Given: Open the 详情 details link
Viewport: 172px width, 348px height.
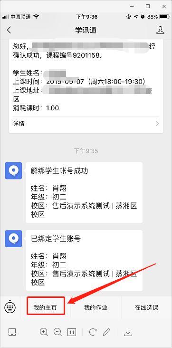Looking at the screenshot, I should click(19, 124).
